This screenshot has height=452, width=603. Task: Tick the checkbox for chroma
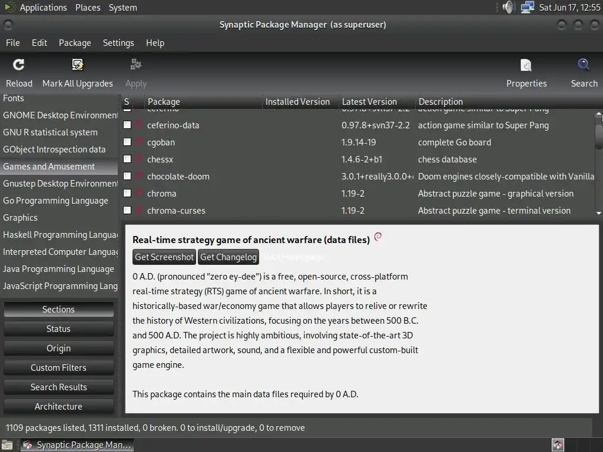(127, 193)
